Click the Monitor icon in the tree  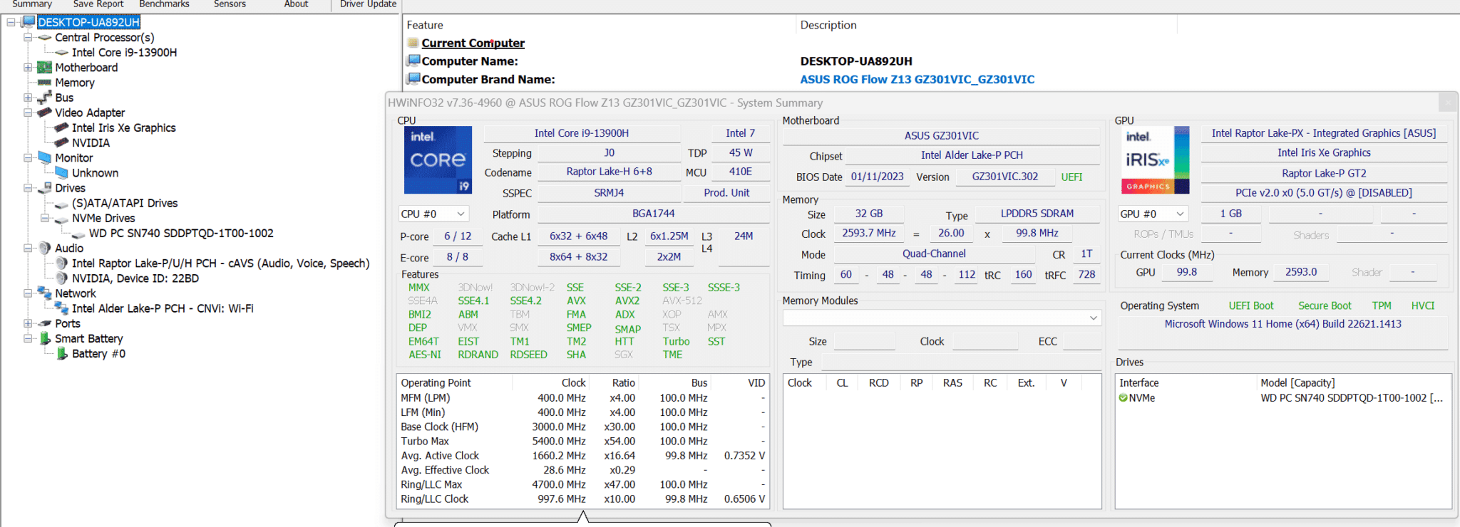tap(45, 157)
